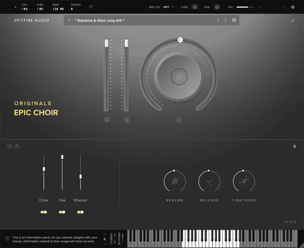Click the Ethereal label
This screenshot has width=304, height=248.
[x=80, y=200]
